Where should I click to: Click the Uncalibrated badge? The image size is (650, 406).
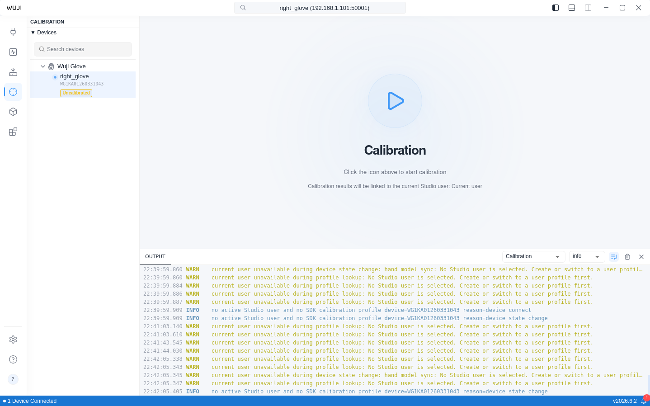point(76,93)
